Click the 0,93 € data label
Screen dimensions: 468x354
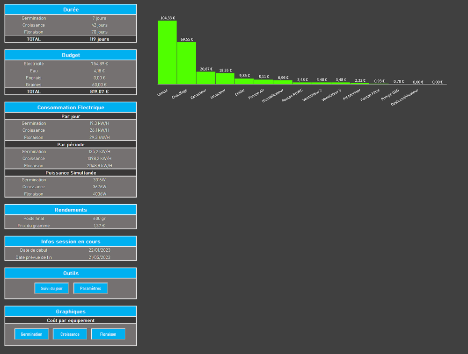pyautogui.click(x=380, y=81)
